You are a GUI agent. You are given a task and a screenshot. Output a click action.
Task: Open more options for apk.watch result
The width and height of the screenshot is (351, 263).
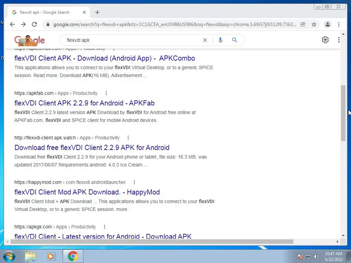(128, 138)
